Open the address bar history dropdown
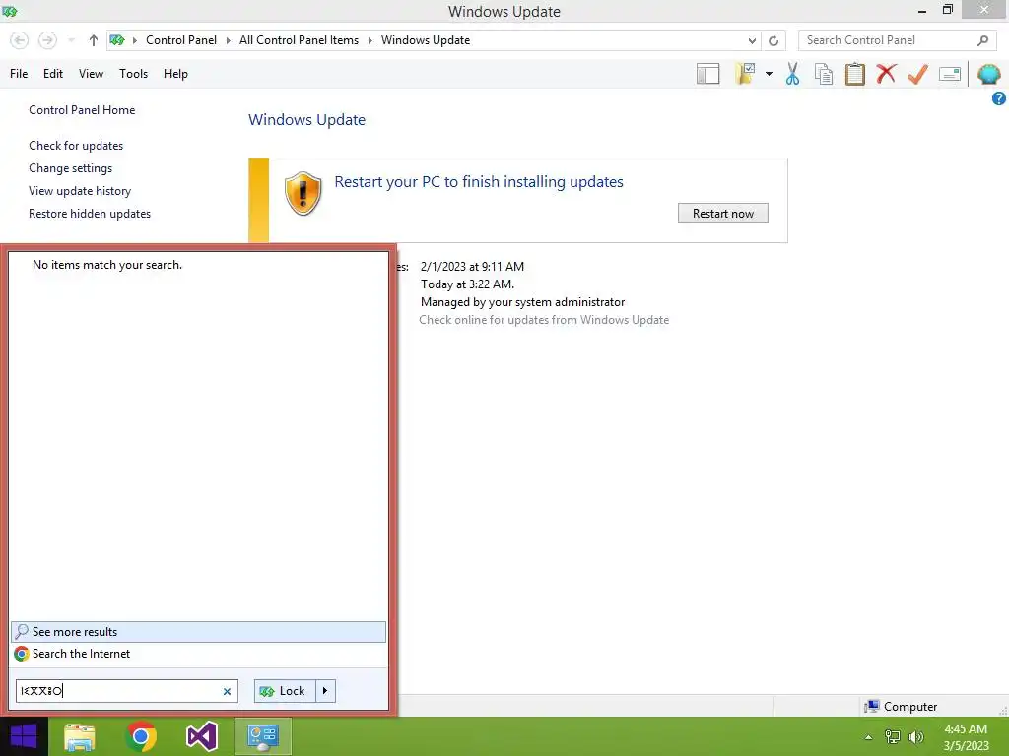1009x756 pixels. (752, 41)
